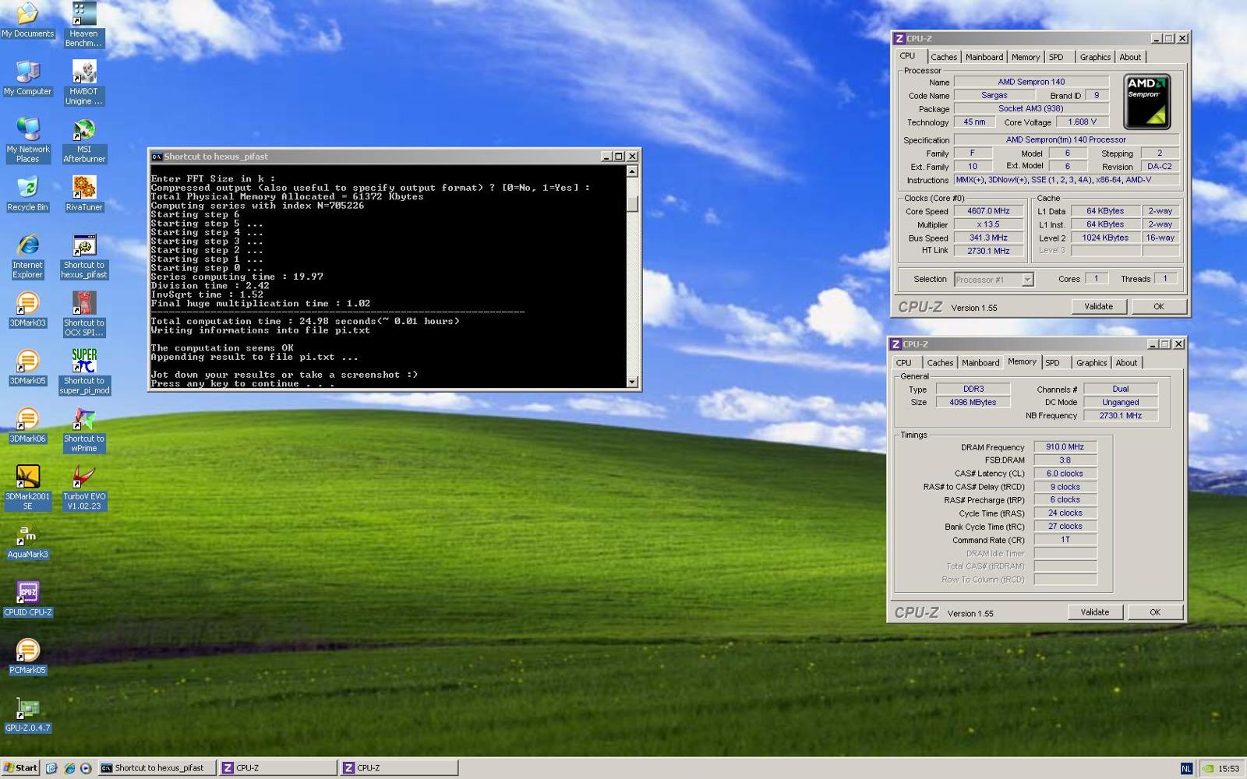The image size is (1247, 779).
Task: Launch Shortcut to hexus_pifast icon
Action: 83,256
